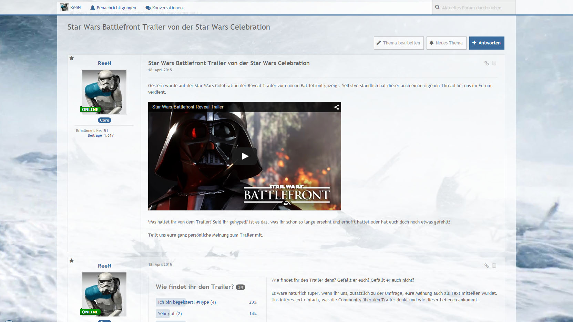Click the Antworten reply button

(x=487, y=43)
